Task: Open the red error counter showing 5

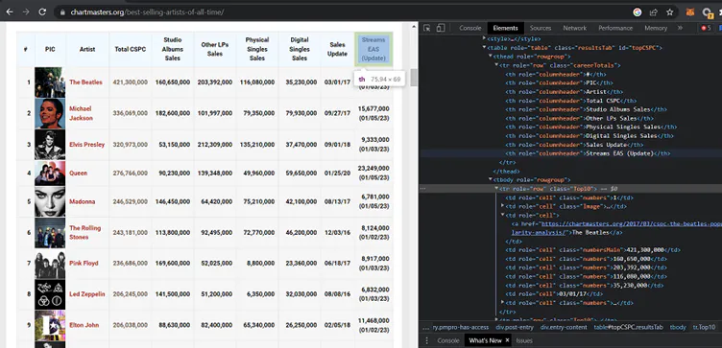Action: click(x=707, y=28)
